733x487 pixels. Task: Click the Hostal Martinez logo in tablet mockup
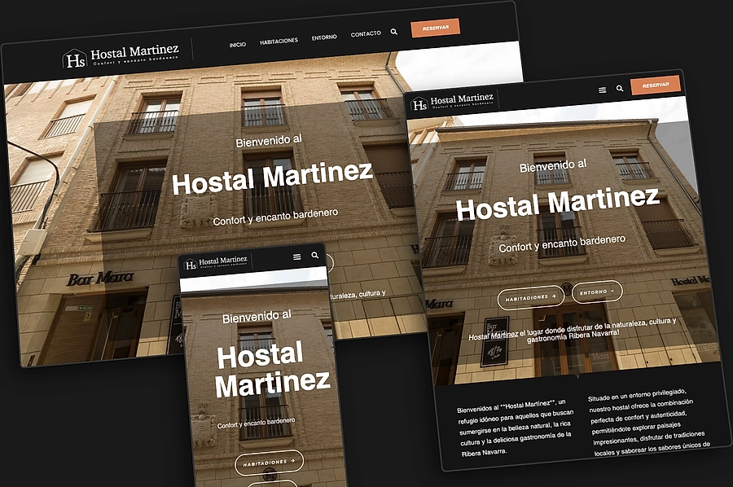(453, 101)
